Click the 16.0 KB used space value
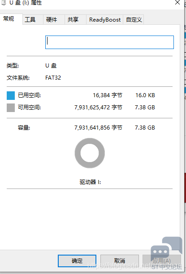 coord(145,95)
